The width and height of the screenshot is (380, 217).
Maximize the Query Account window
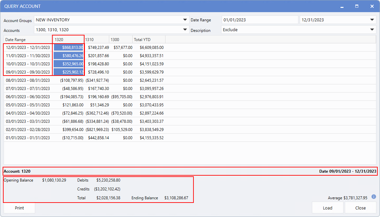(357, 6)
